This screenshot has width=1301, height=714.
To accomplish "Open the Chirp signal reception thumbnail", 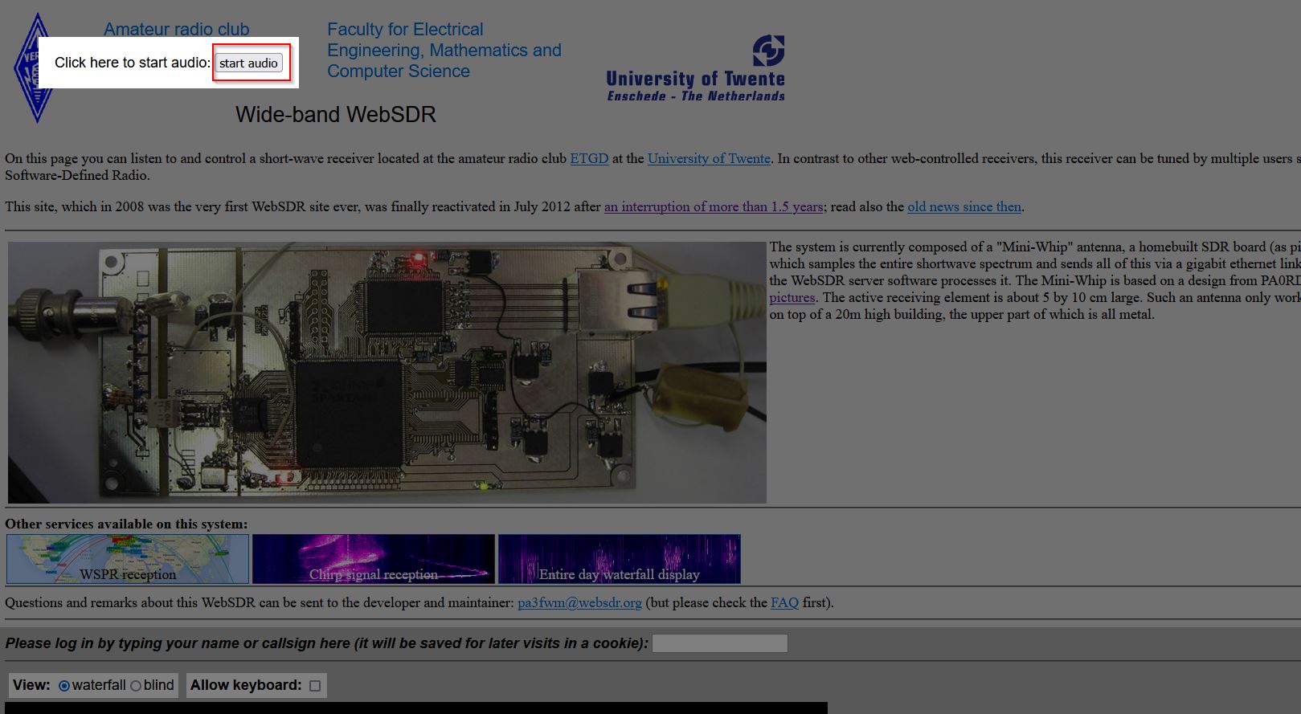I will point(374,559).
